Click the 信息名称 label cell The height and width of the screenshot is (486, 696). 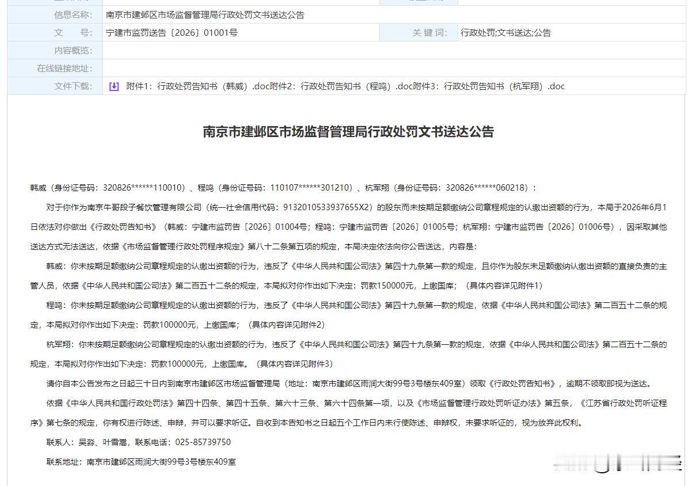(55, 15)
